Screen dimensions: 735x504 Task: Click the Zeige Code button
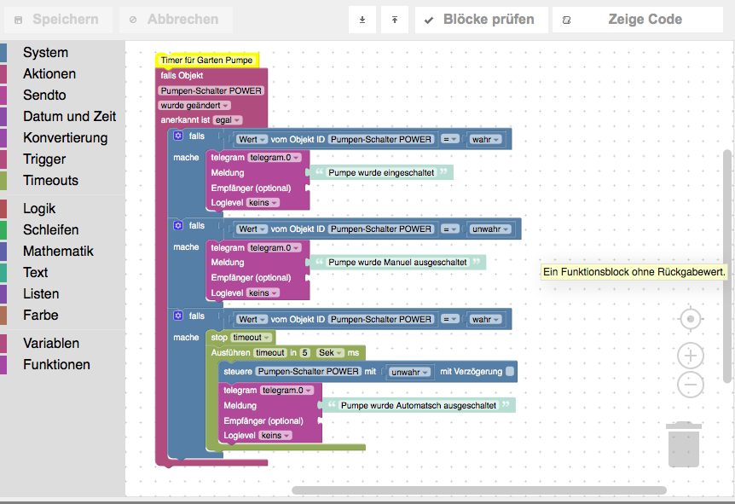(x=638, y=20)
